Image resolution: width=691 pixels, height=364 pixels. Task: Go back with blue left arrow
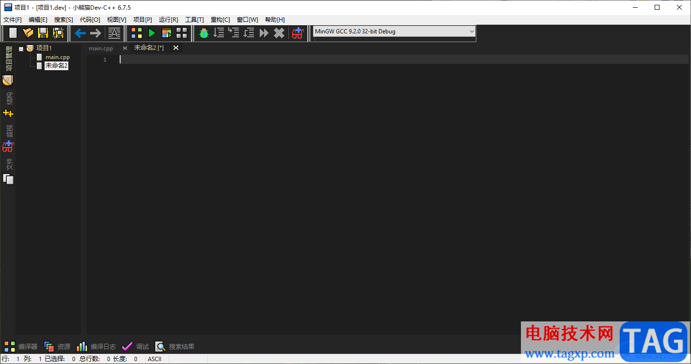80,33
